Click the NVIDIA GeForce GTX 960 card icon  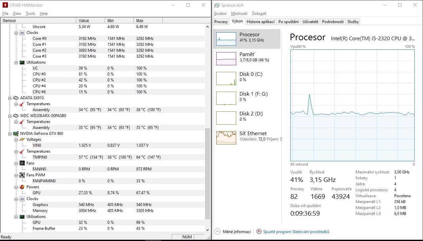coord(16,134)
